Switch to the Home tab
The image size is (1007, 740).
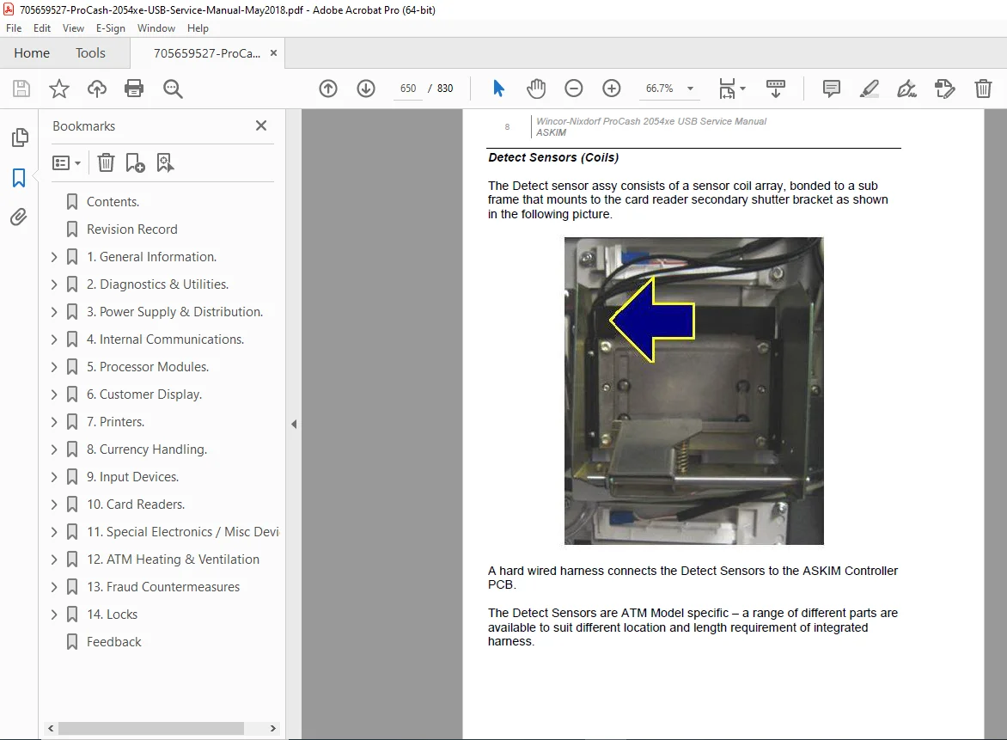pos(32,53)
